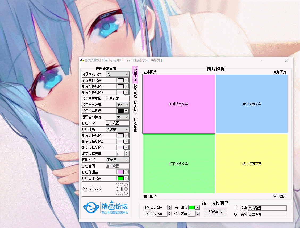
Task: Expand the 按钮文字效果 dropdown
Action: 123,105
